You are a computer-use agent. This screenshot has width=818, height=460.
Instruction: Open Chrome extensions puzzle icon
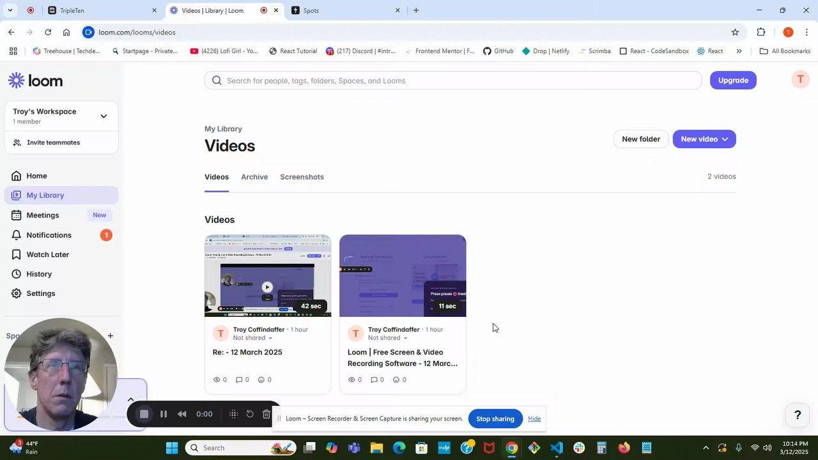760,32
